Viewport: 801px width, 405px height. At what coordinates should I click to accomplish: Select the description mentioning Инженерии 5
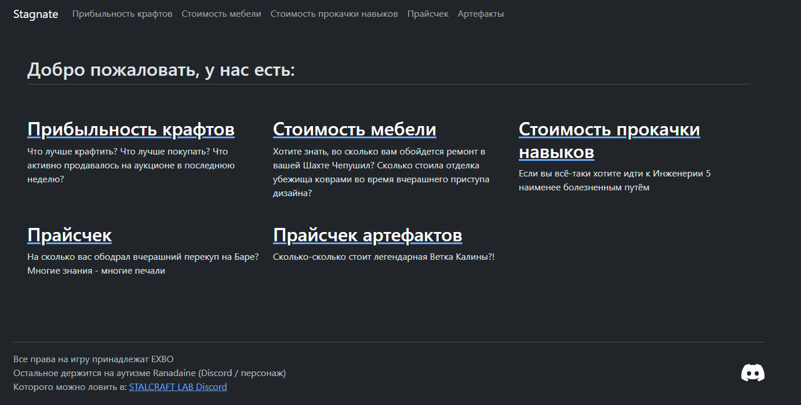[x=614, y=181]
